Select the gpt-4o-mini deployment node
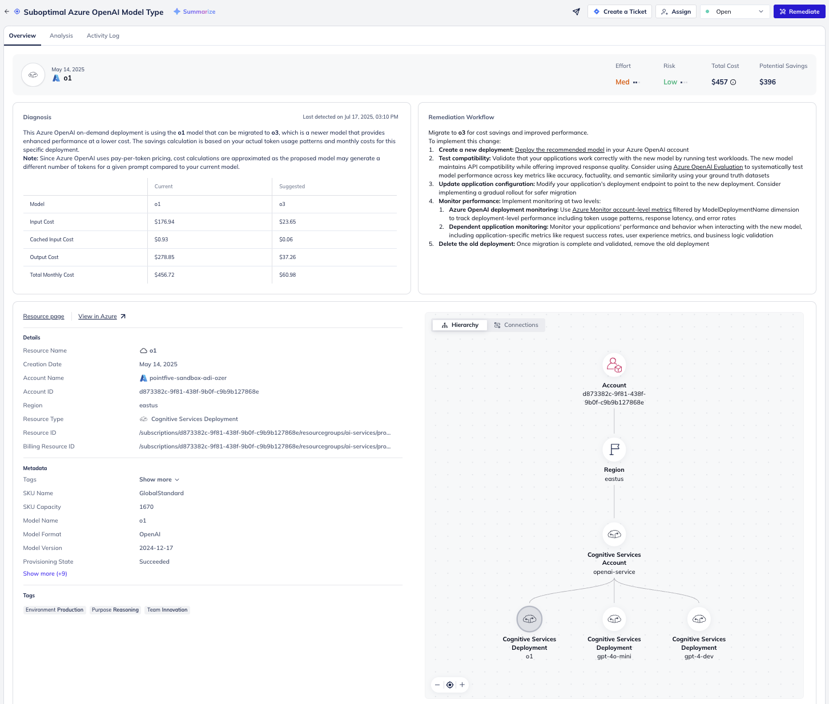829x704 pixels. [x=614, y=619]
